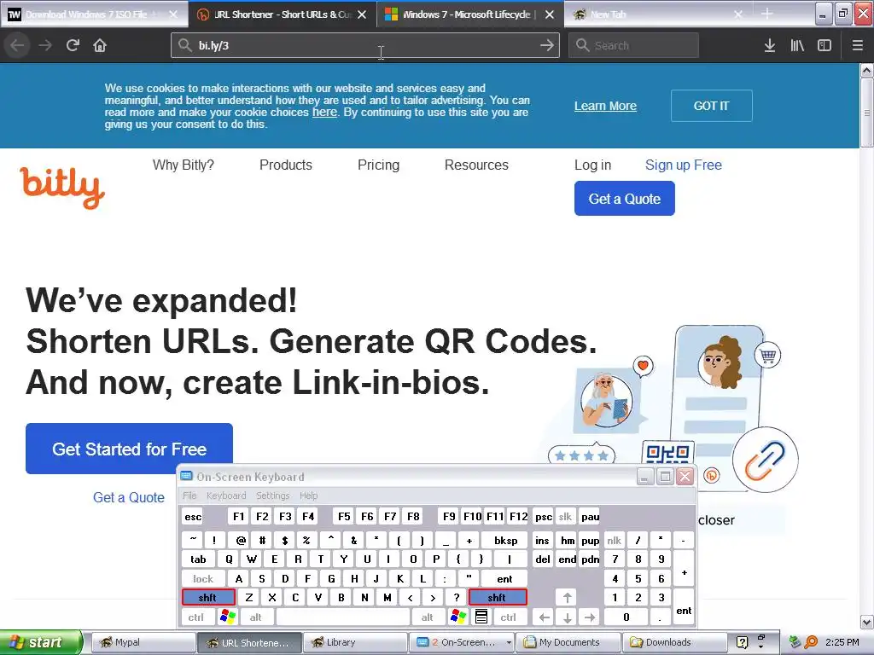Image resolution: width=874 pixels, height=655 pixels.
Task: Click the back navigation arrow
Action: 18,45
